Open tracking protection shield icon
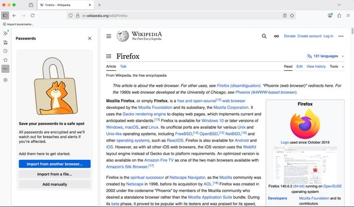Image resolution: width=354 pixels, height=207 pixels. [71, 16]
